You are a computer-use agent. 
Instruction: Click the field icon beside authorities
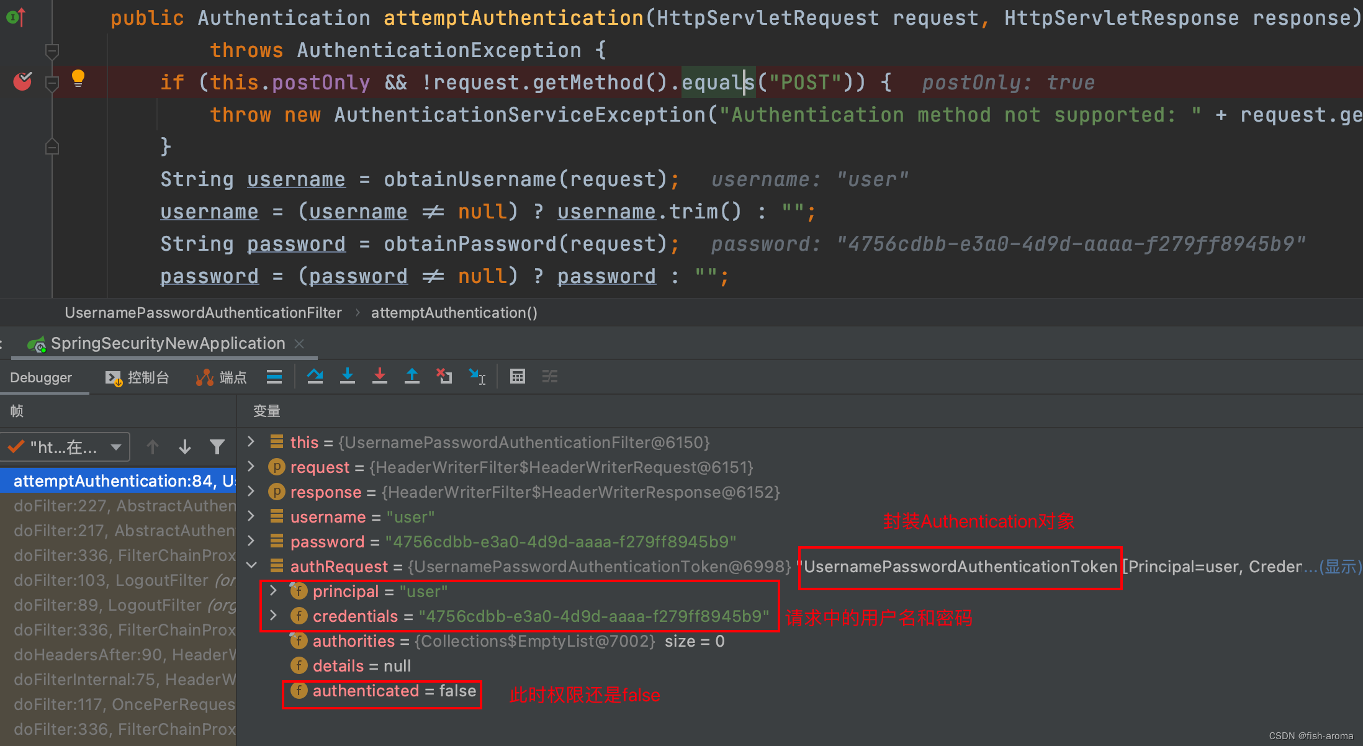[x=299, y=640]
